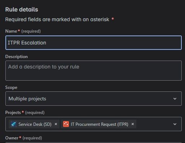Expand the Scope dropdown chevron

coord(175,99)
